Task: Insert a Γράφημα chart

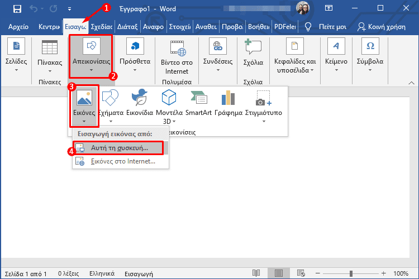Action: (228, 103)
